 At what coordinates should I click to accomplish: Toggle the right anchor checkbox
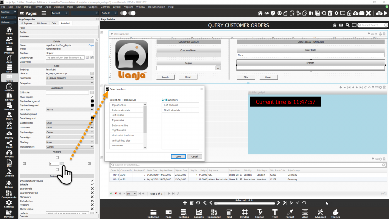tap(89, 164)
